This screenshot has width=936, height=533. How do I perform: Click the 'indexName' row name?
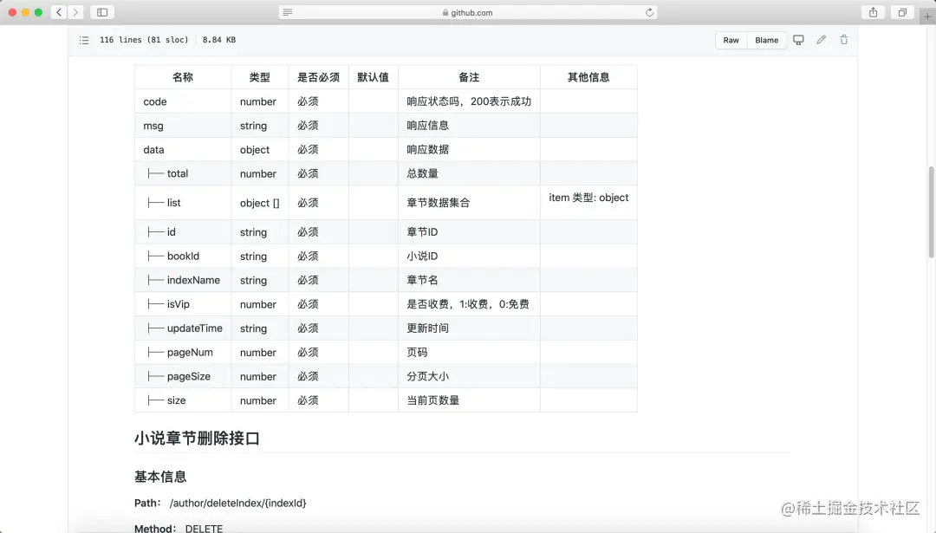[193, 280]
